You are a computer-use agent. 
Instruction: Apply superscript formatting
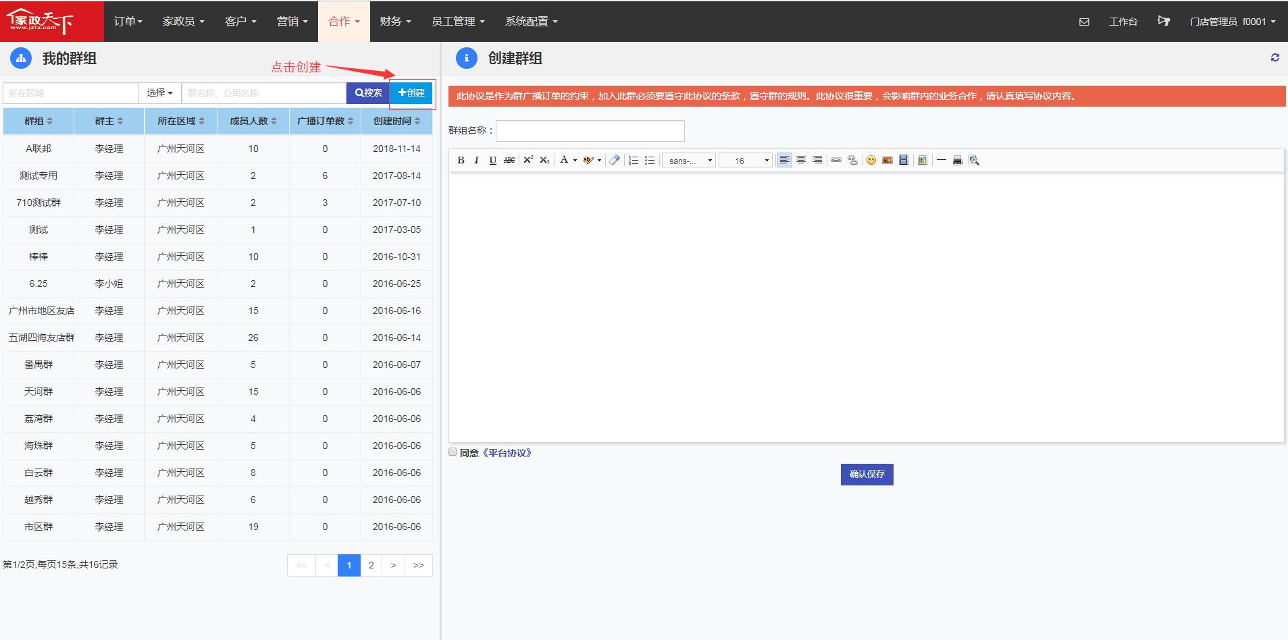tap(528, 160)
